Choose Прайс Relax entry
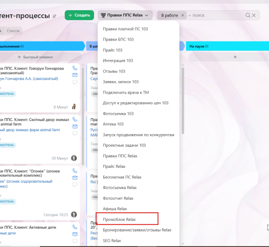This screenshot has width=269, height=247. 114,166
